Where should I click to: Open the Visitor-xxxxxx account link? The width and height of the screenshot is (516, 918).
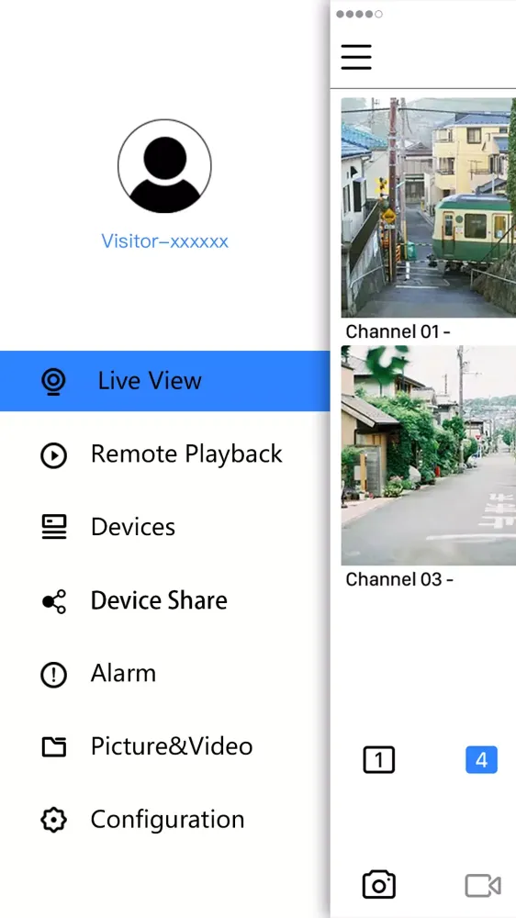164,241
